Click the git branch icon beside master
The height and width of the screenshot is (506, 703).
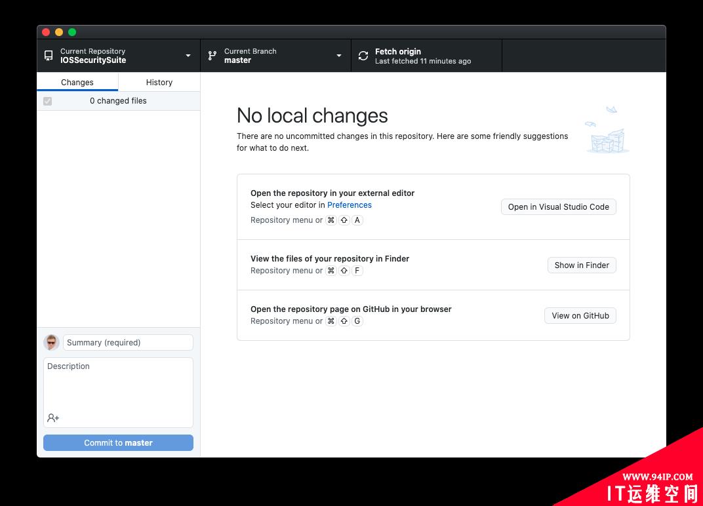pyautogui.click(x=212, y=56)
